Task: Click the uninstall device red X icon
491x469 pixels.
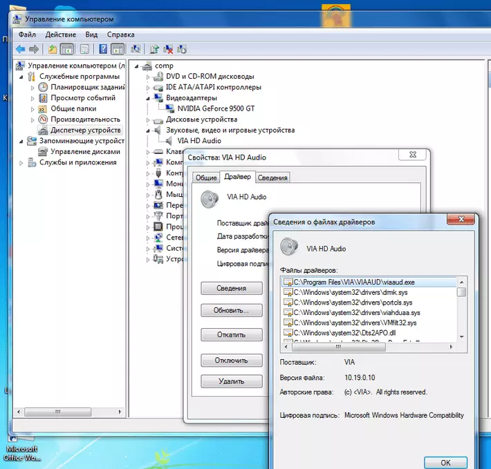Action: coord(168,49)
